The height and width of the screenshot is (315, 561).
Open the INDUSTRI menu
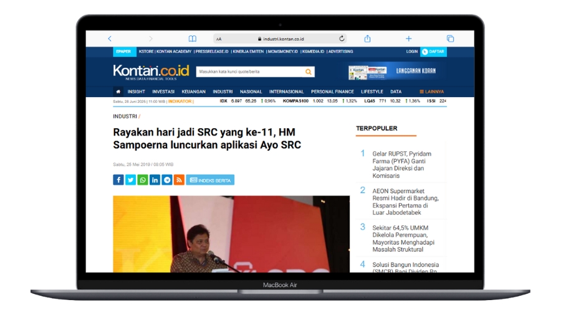pyautogui.click(x=223, y=92)
